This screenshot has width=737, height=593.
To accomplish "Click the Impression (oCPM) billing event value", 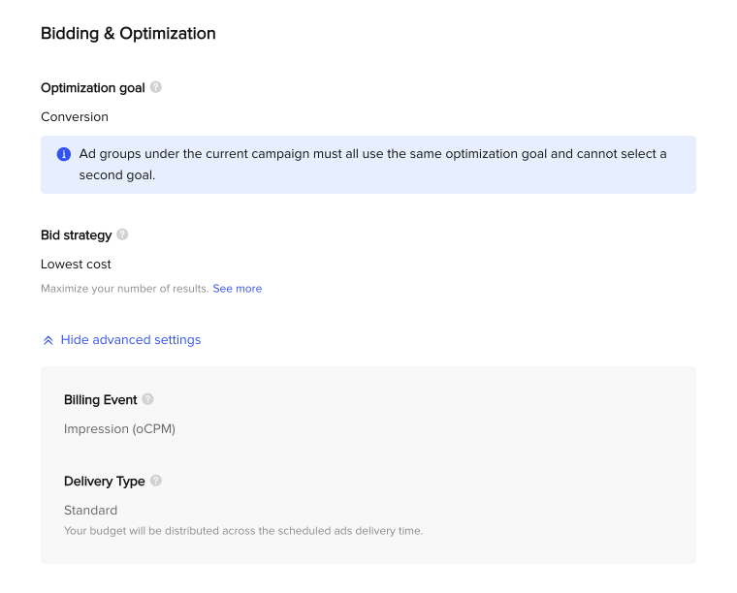I will [x=120, y=429].
